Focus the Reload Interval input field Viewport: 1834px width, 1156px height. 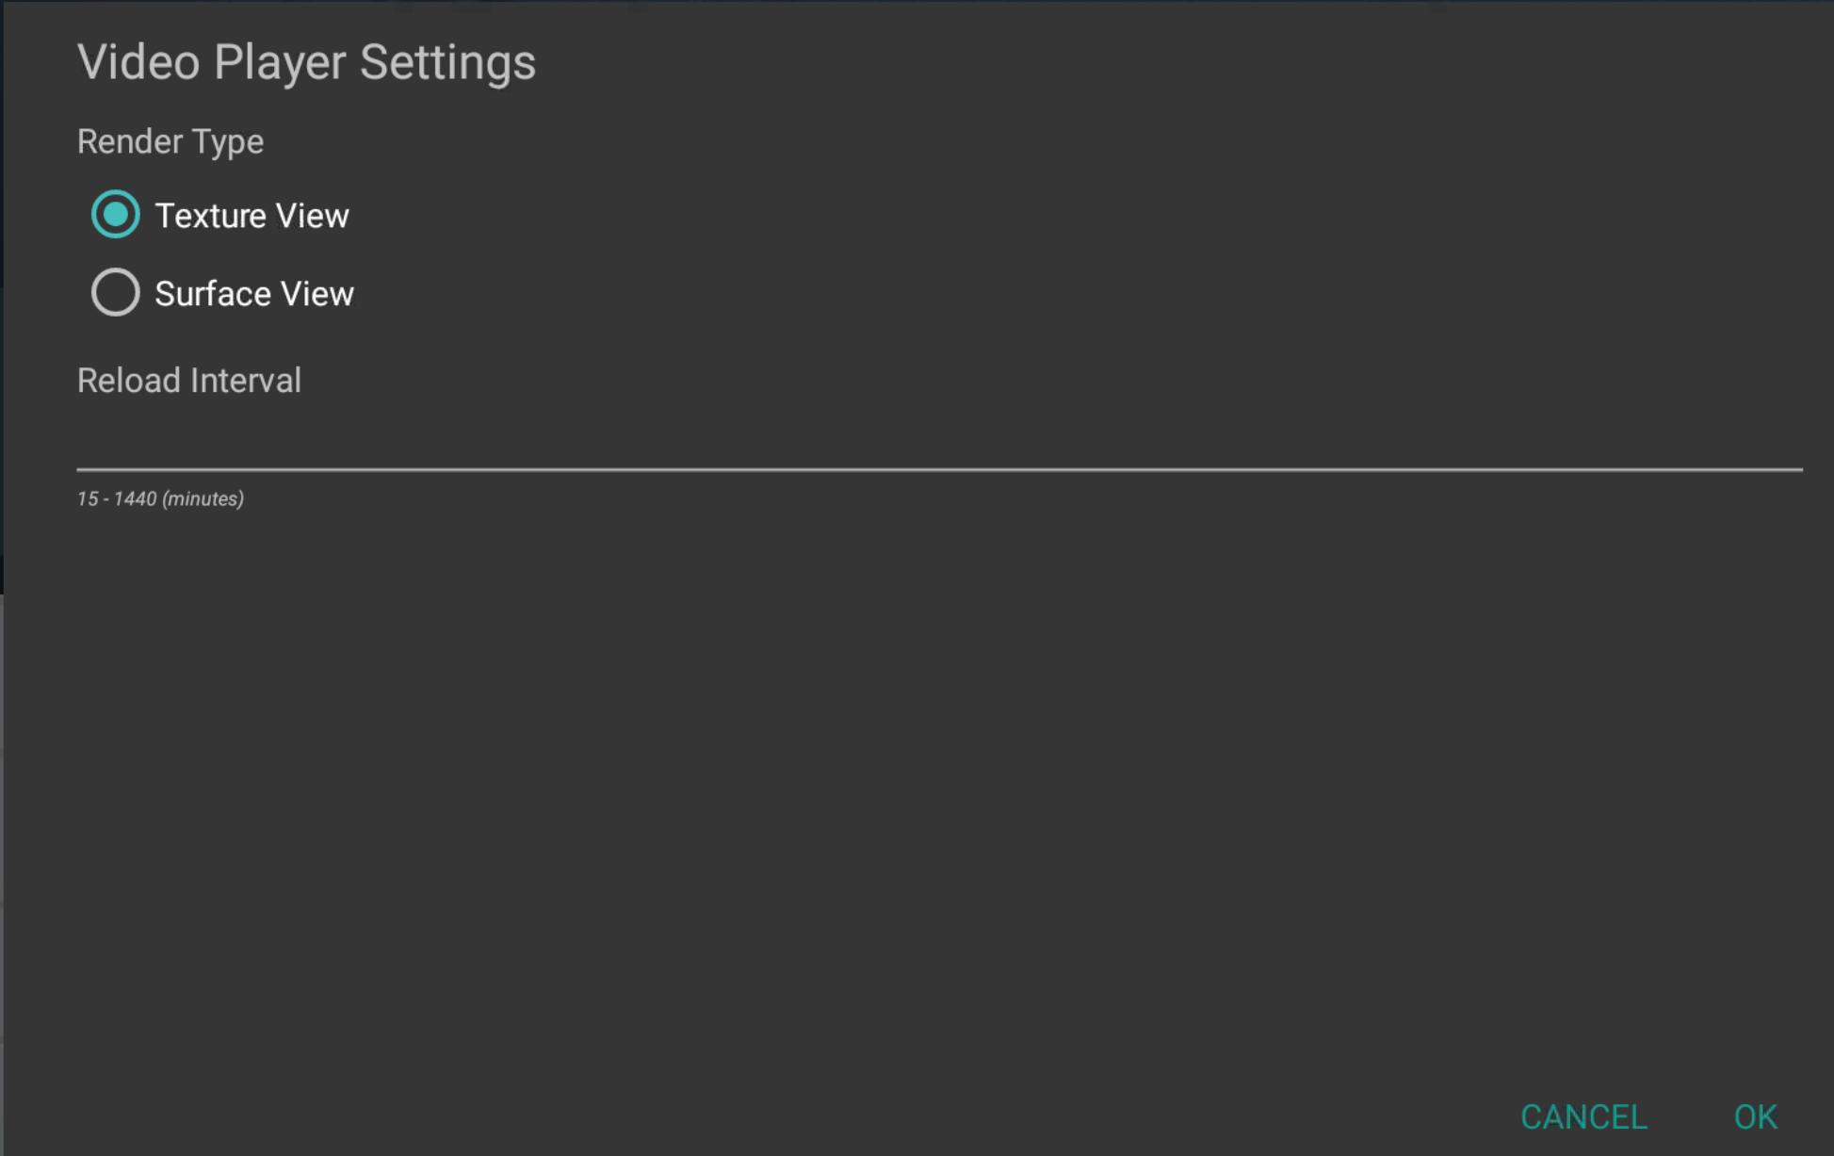tap(938, 441)
